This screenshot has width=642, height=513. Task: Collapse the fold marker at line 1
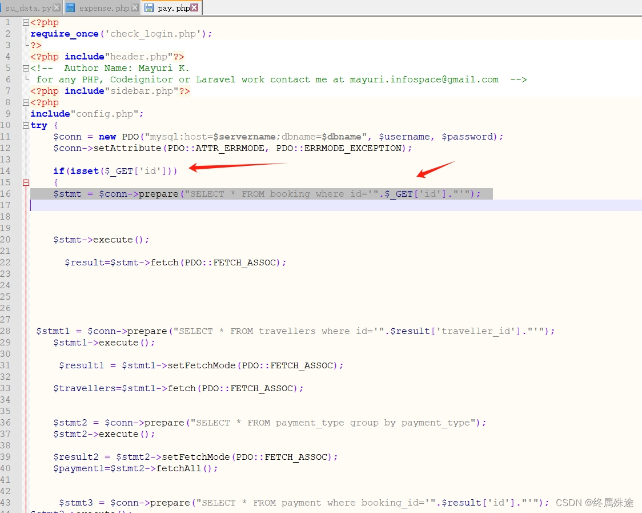(26, 22)
